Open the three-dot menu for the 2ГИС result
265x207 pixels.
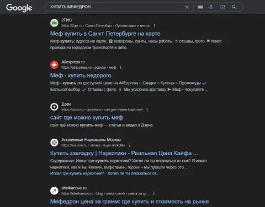point(155,26)
